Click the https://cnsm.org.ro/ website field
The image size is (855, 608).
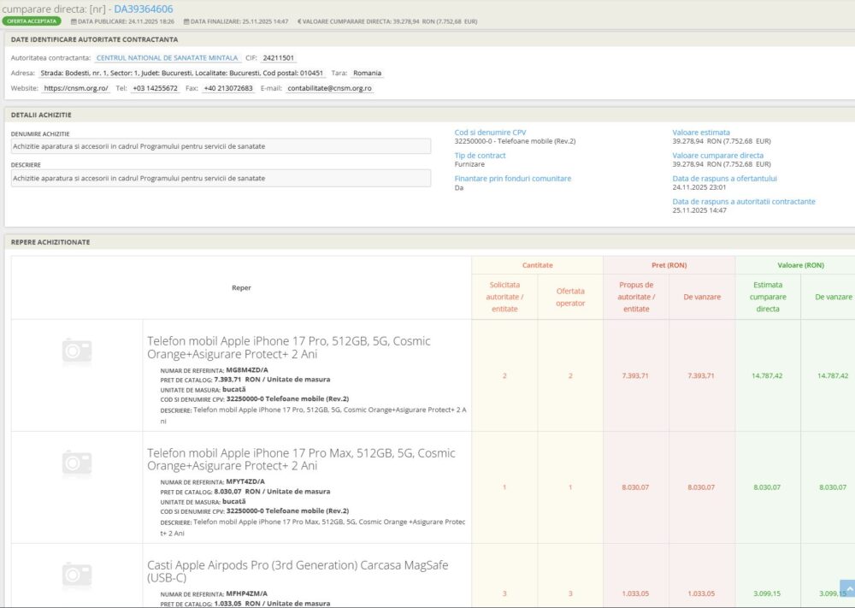coord(76,88)
